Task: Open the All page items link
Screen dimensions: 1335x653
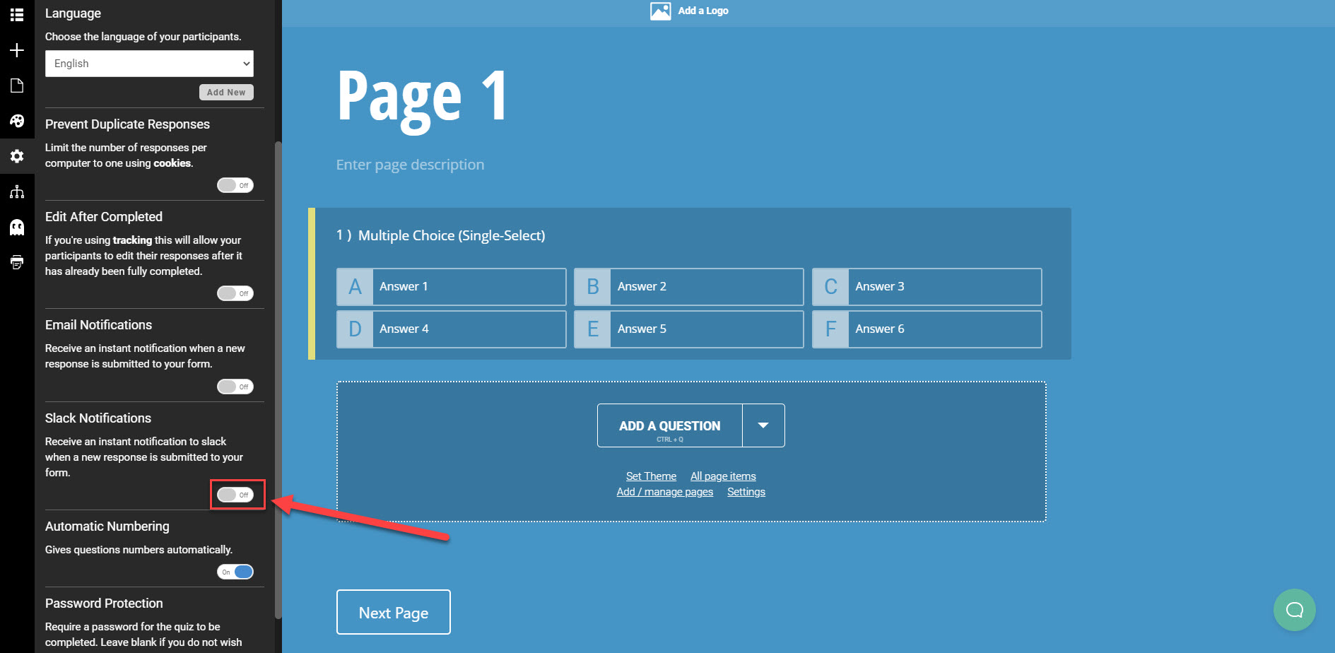Action: click(x=723, y=476)
